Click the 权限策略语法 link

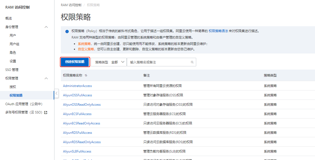pos(218,31)
